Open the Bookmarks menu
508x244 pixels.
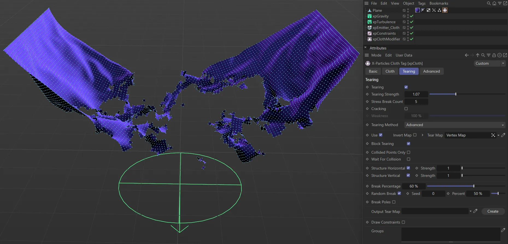point(439,3)
